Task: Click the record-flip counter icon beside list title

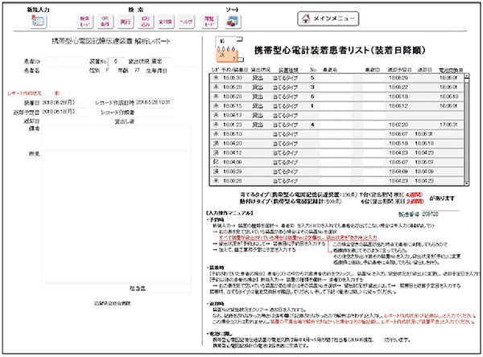Action: point(221,48)
